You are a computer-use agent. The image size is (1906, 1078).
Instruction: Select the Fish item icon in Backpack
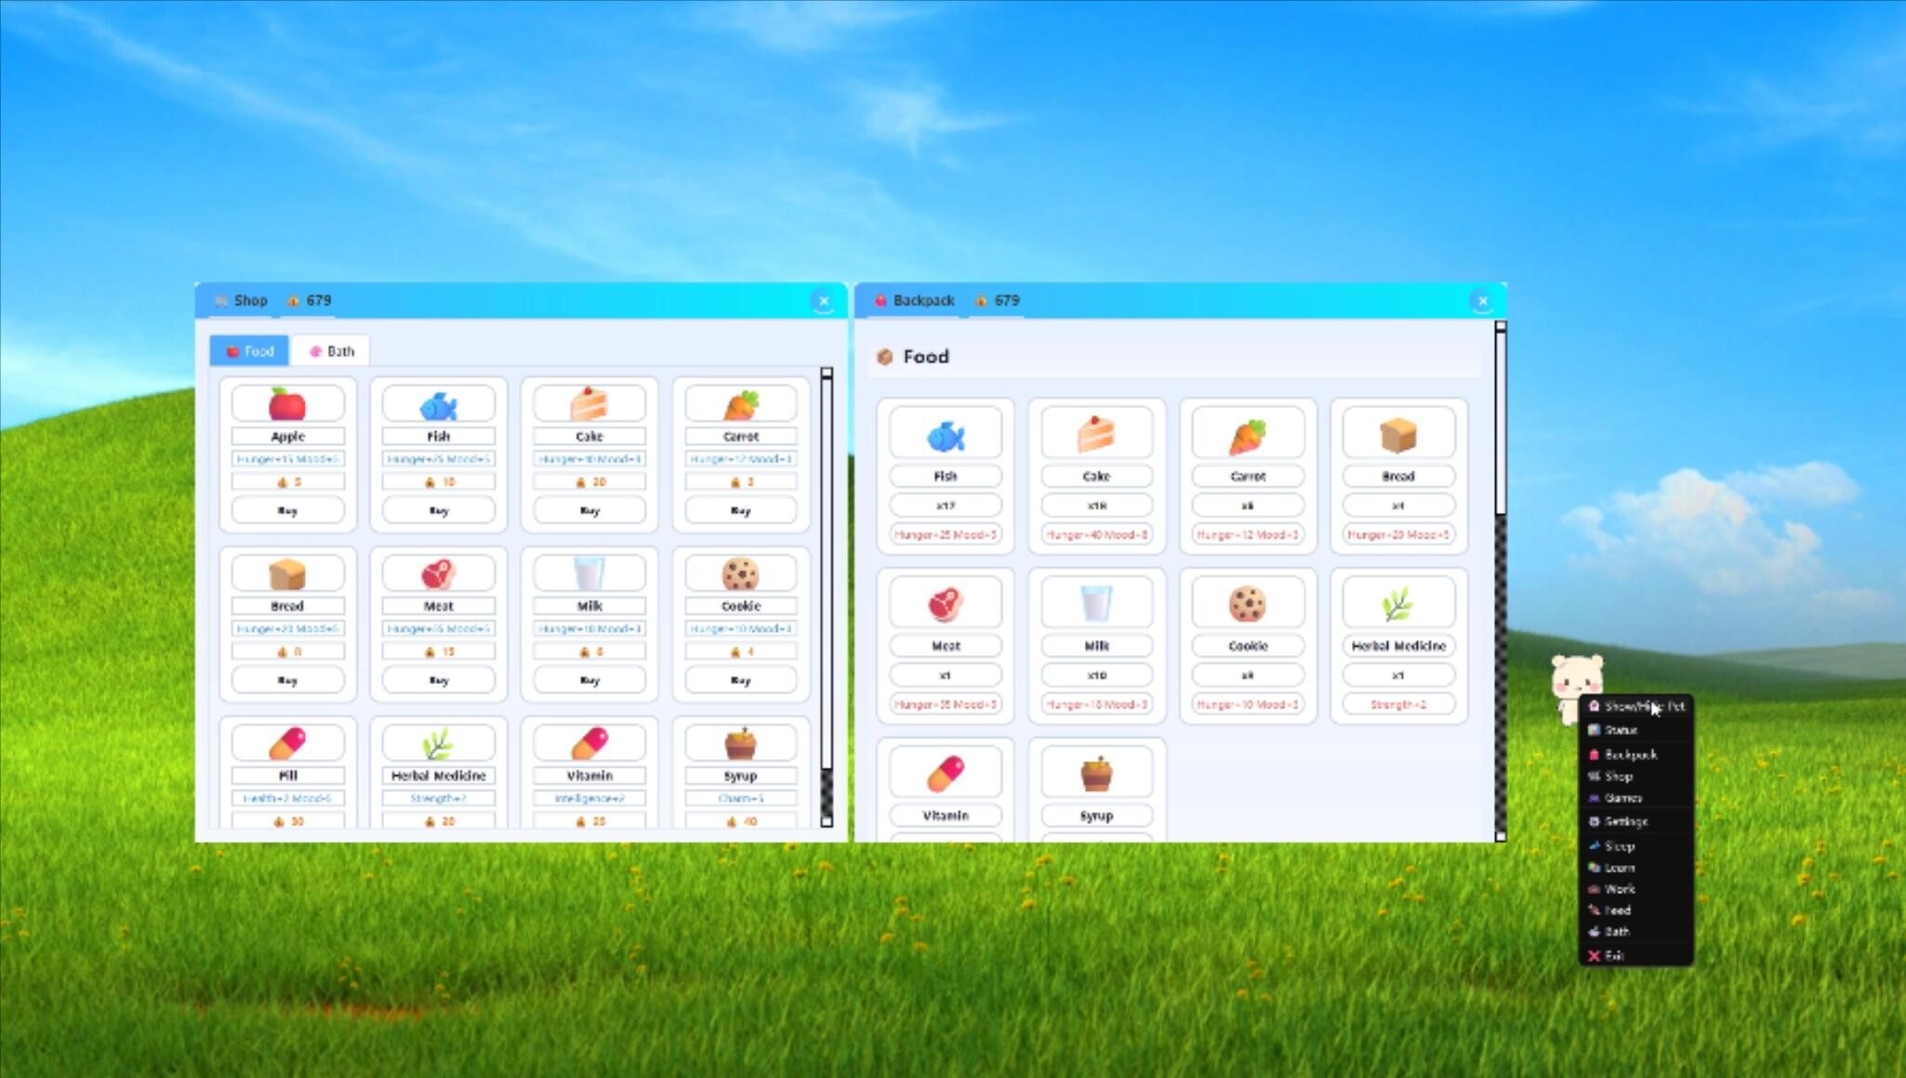946,436
